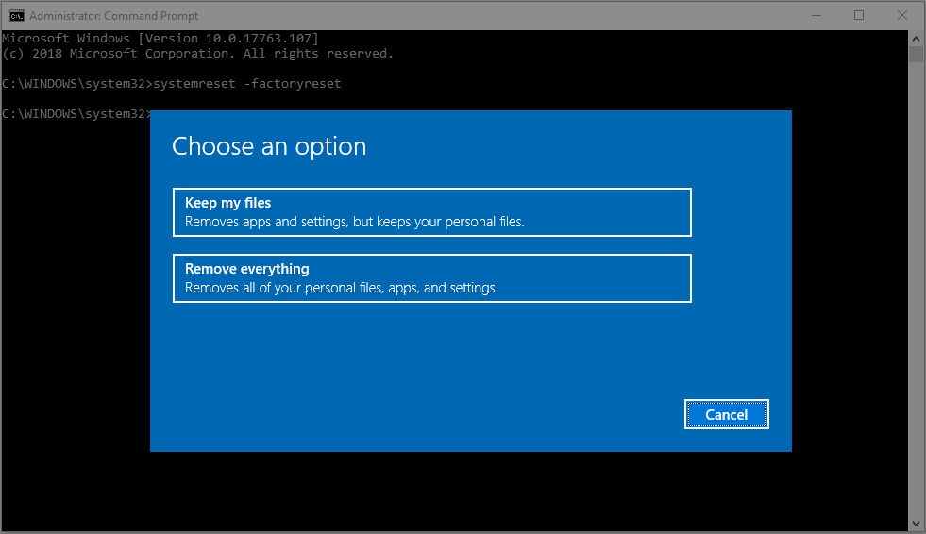Click the Microsoft Windows version line

pyautogui.click(x=160, y=38)
